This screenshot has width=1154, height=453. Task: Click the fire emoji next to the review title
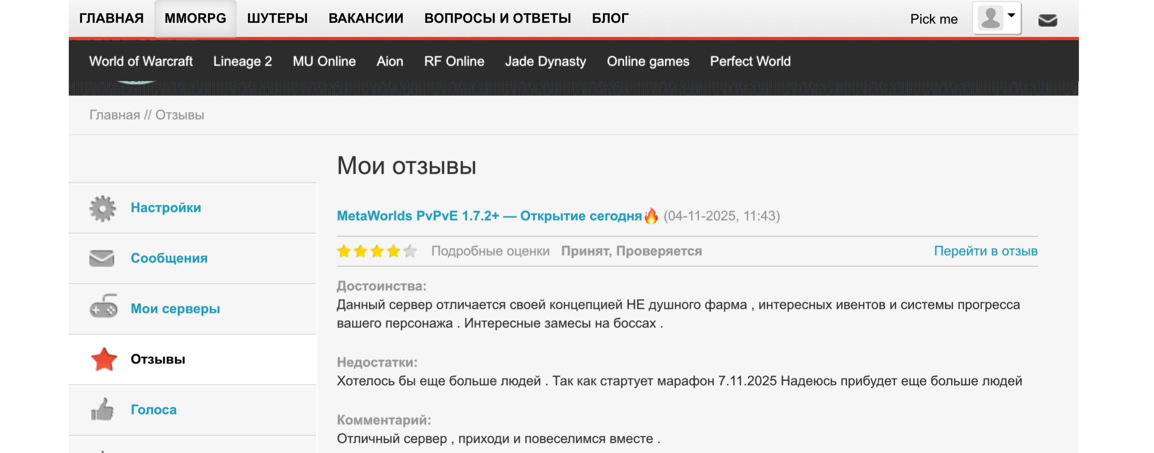[x=651, y=216]
